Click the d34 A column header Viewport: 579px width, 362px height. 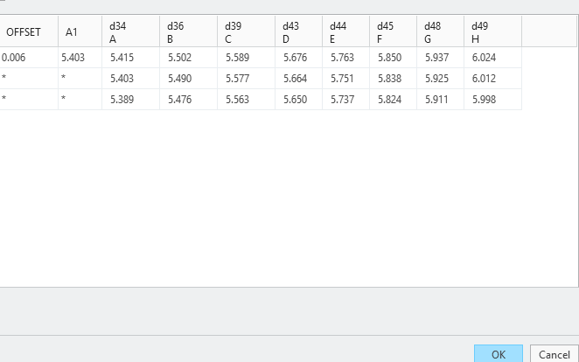[130, 32]
